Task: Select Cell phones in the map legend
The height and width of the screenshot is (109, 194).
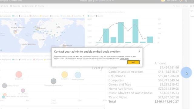Action: [34, 16]
